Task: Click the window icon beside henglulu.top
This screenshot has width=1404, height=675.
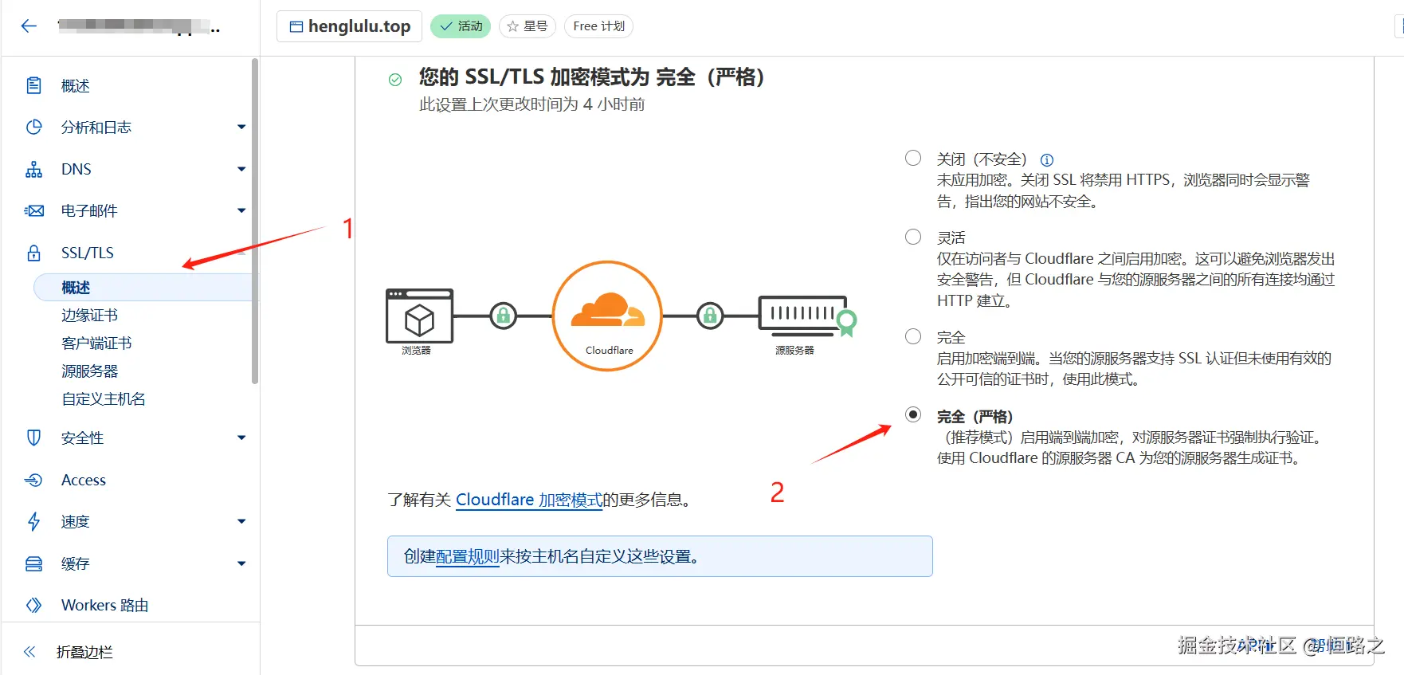Action: pyautogui.click(x=296, y=26)
